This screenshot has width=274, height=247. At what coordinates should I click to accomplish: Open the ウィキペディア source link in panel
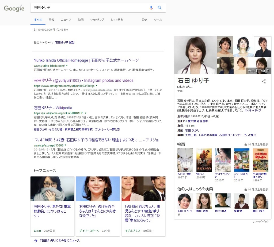click(x=253, y=110)
